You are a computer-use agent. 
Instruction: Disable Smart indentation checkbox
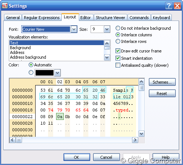coord(118,58)
